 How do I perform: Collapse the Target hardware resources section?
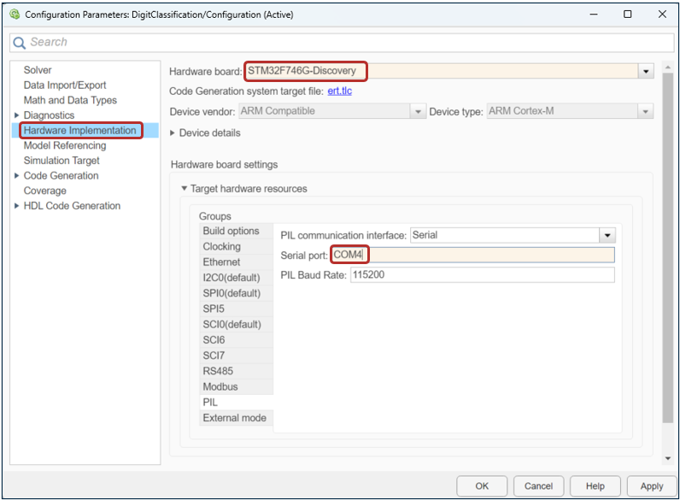[182, 189]
